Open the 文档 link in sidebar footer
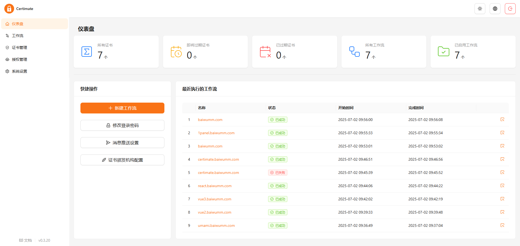This screenshot has height=246, width=520. 25,240
